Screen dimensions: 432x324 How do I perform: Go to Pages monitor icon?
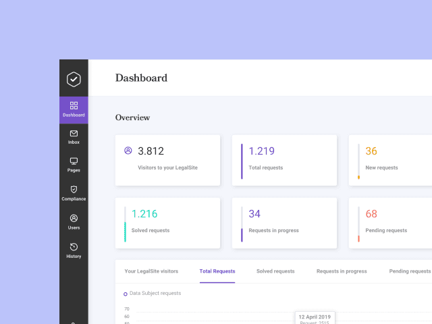click(x=74, y=161)
